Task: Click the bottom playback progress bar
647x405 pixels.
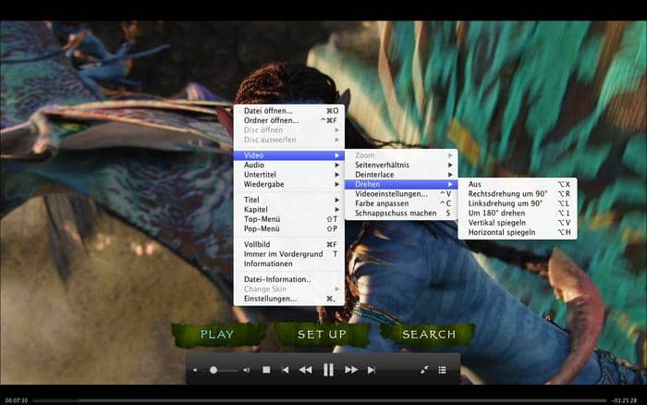Action: click(320, 400)
